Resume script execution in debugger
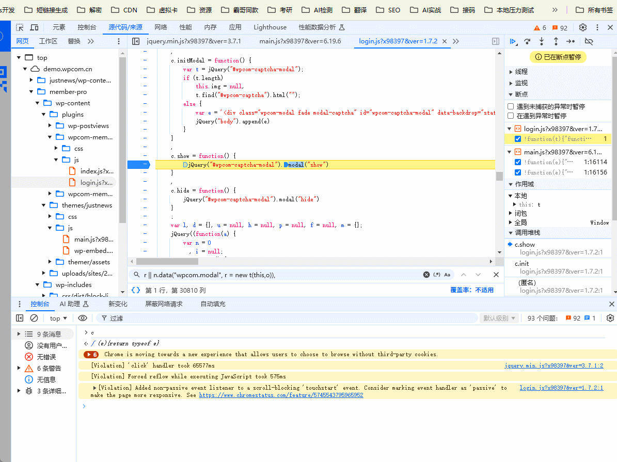 point(513,41)
